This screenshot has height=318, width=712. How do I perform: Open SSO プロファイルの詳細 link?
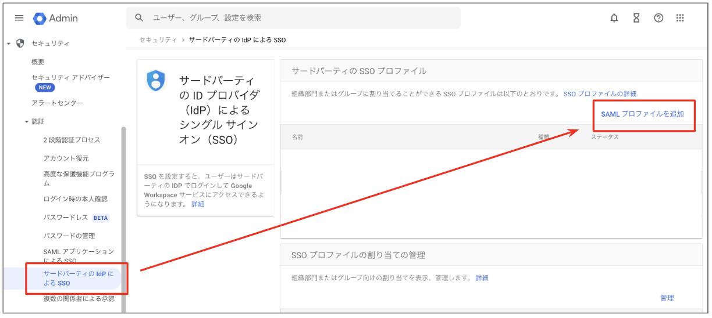tap(600, 94)
